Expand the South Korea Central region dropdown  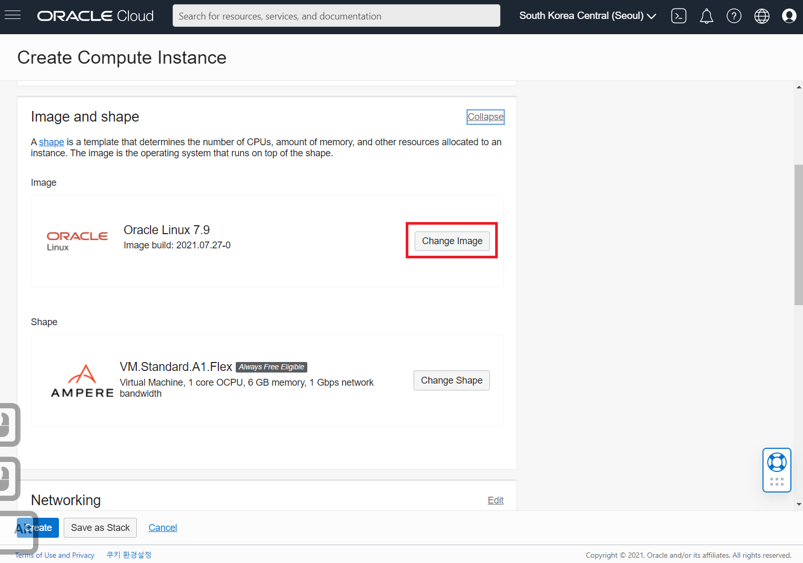(x=587, y=16)
